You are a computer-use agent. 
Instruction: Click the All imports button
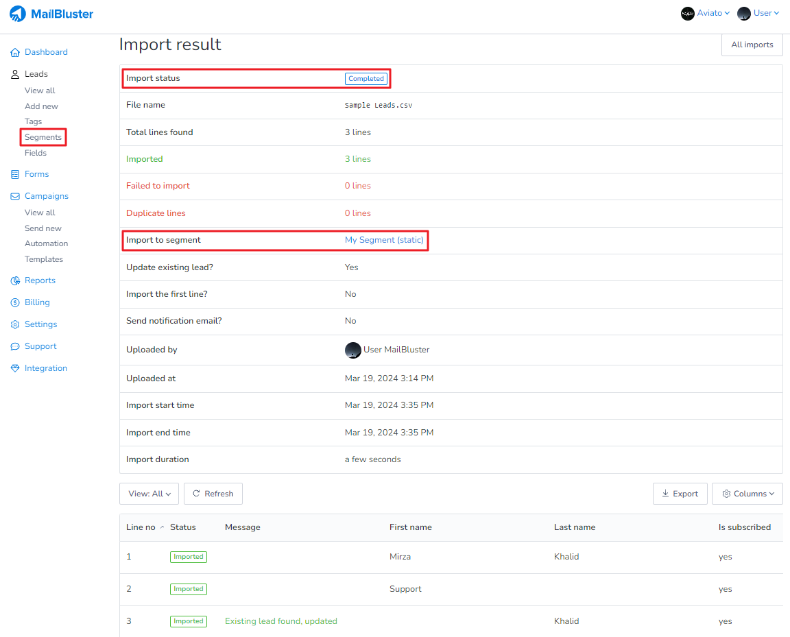[x=752, y=45]
